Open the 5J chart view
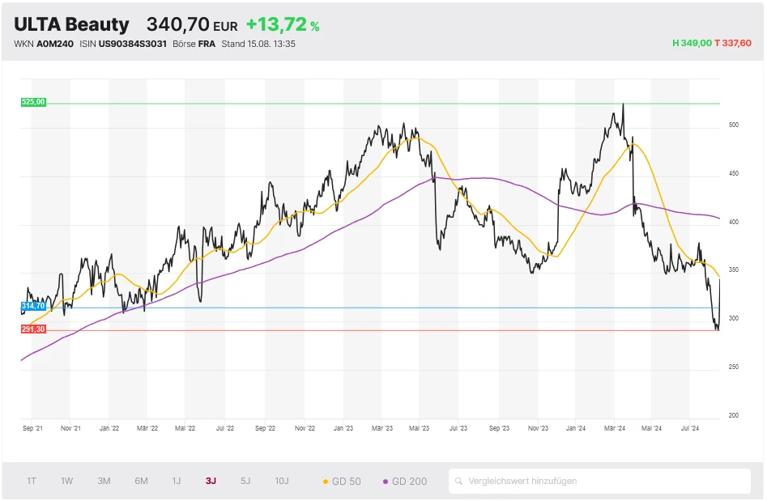This screenshot has width=767, height=501. coord(245,481)
